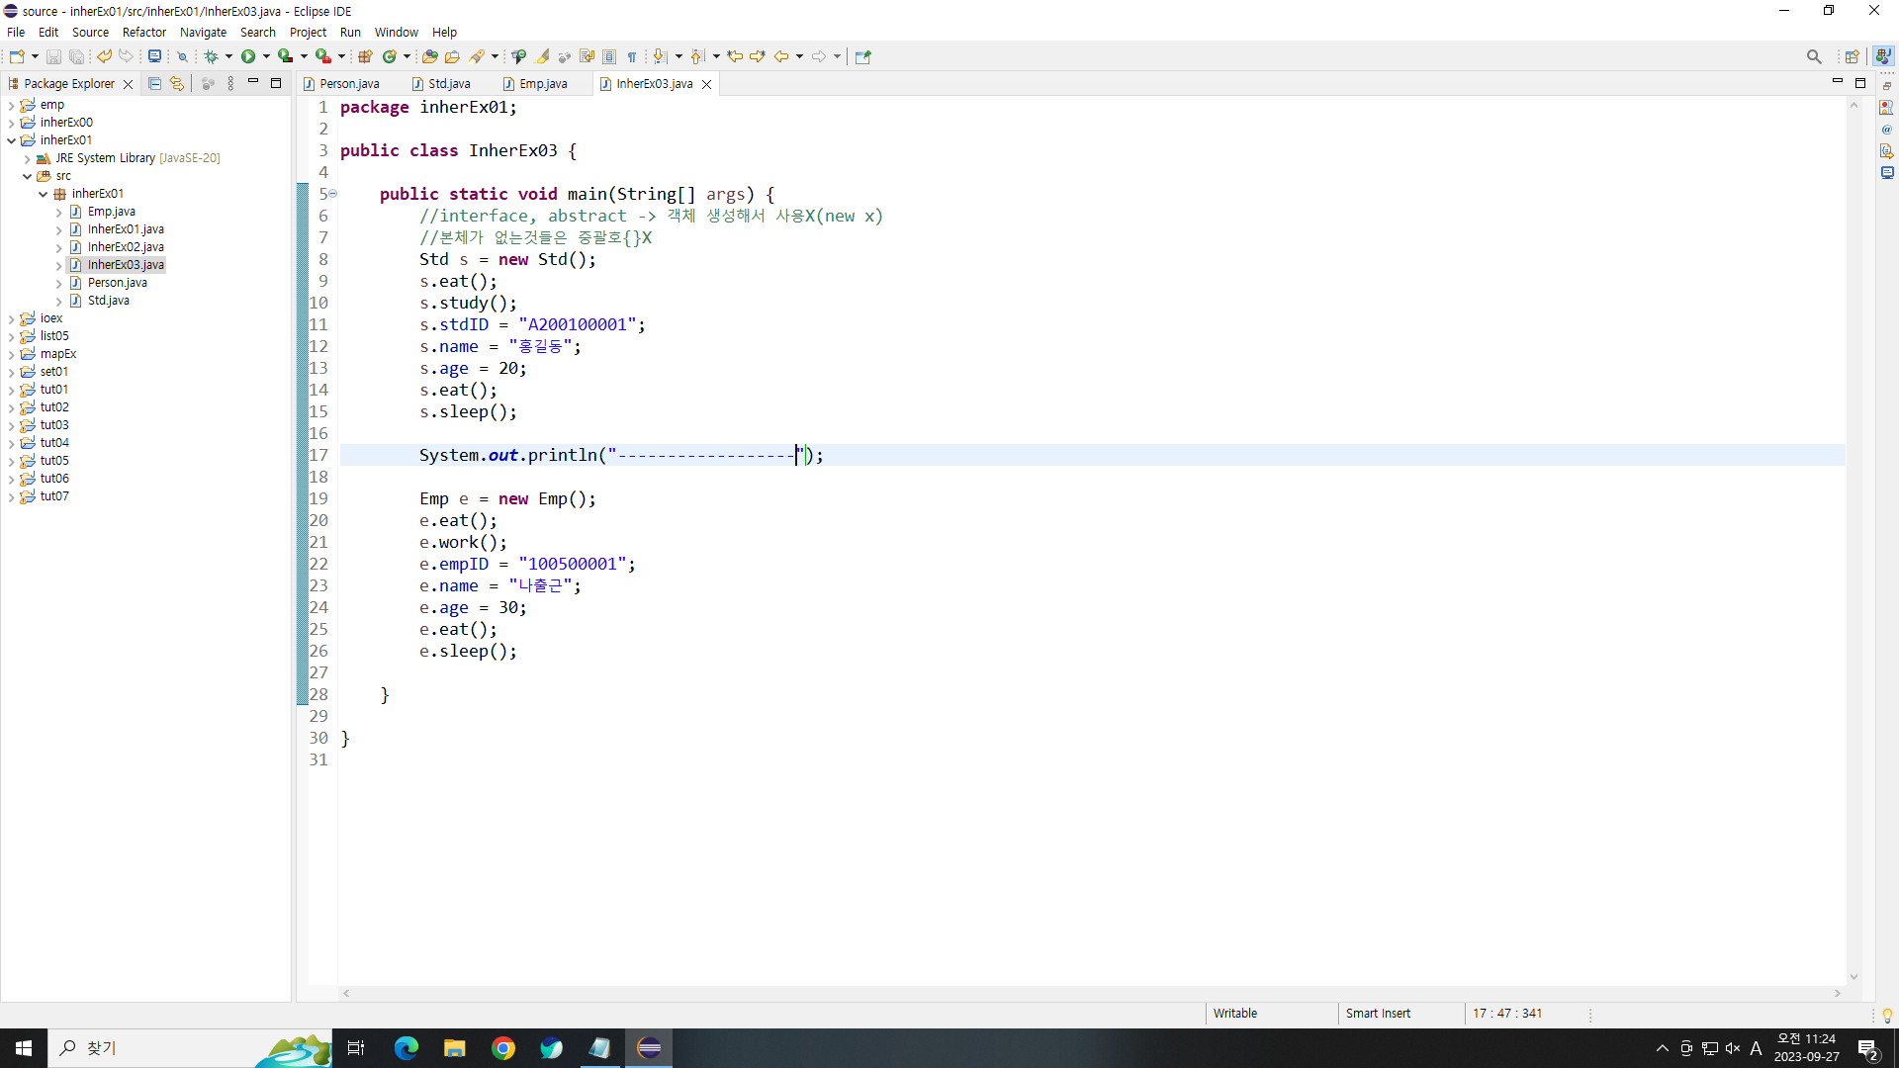1899x1068 pixels.
Task: Click the Run button in toolbar
Action: 248,56
